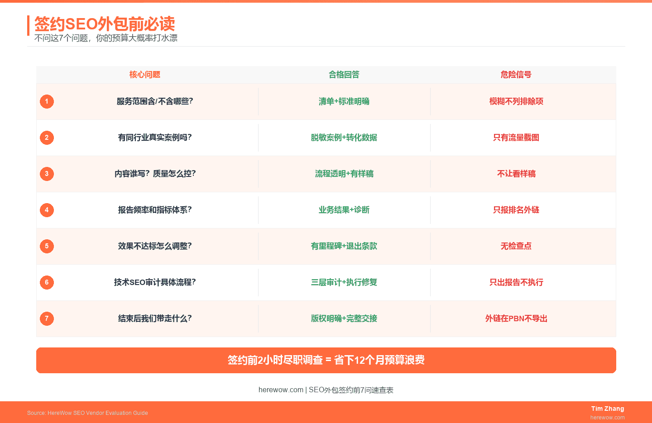Select the 外链在PBN不导出 danger cell
Image resolution: width=652 pixels, height=423 pixels.
516,318
